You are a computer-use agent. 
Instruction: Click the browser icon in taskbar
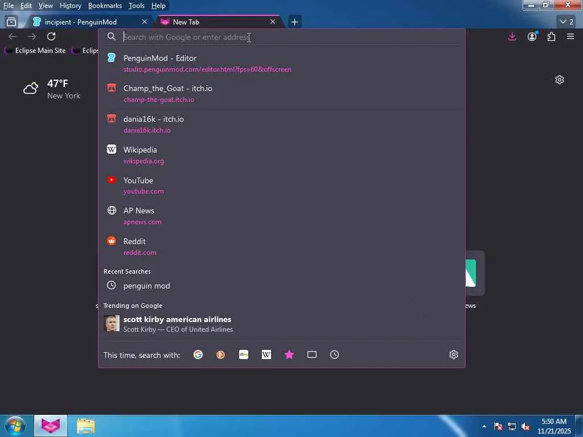click(51, 426)
